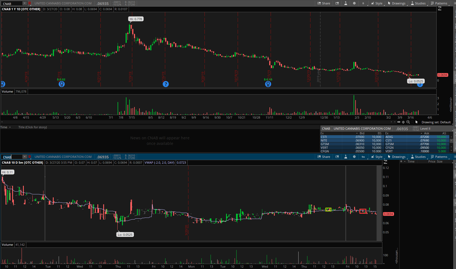456x269 pixels.
Task: Click the zoom-in magnifier icon below top chart
Action: click(x=408, y=122)
